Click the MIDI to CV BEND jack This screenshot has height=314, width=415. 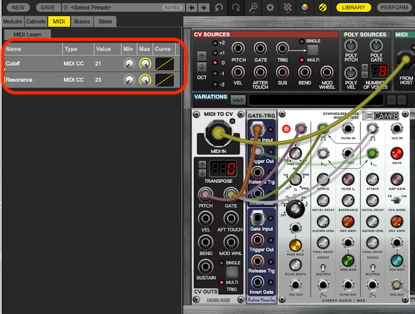205,242
